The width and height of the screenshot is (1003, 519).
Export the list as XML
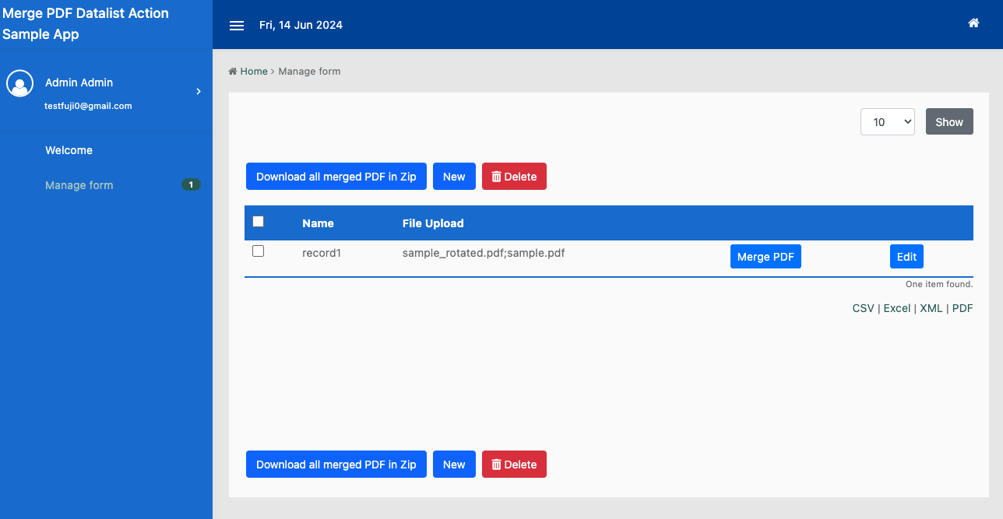[x=931, y=308]
